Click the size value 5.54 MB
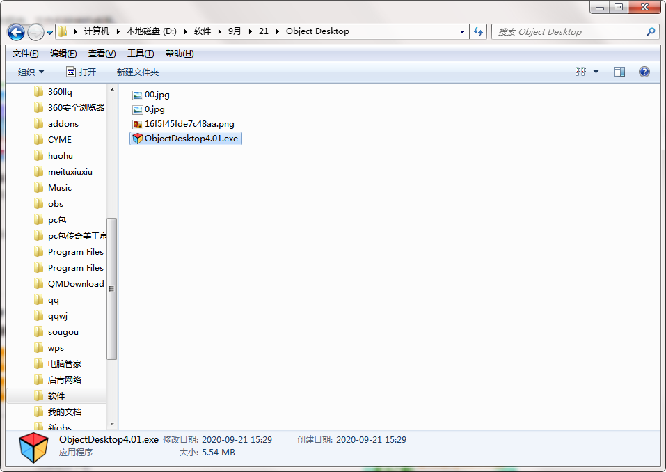This screenshot has width=666, height=472. tap(219, 453)
